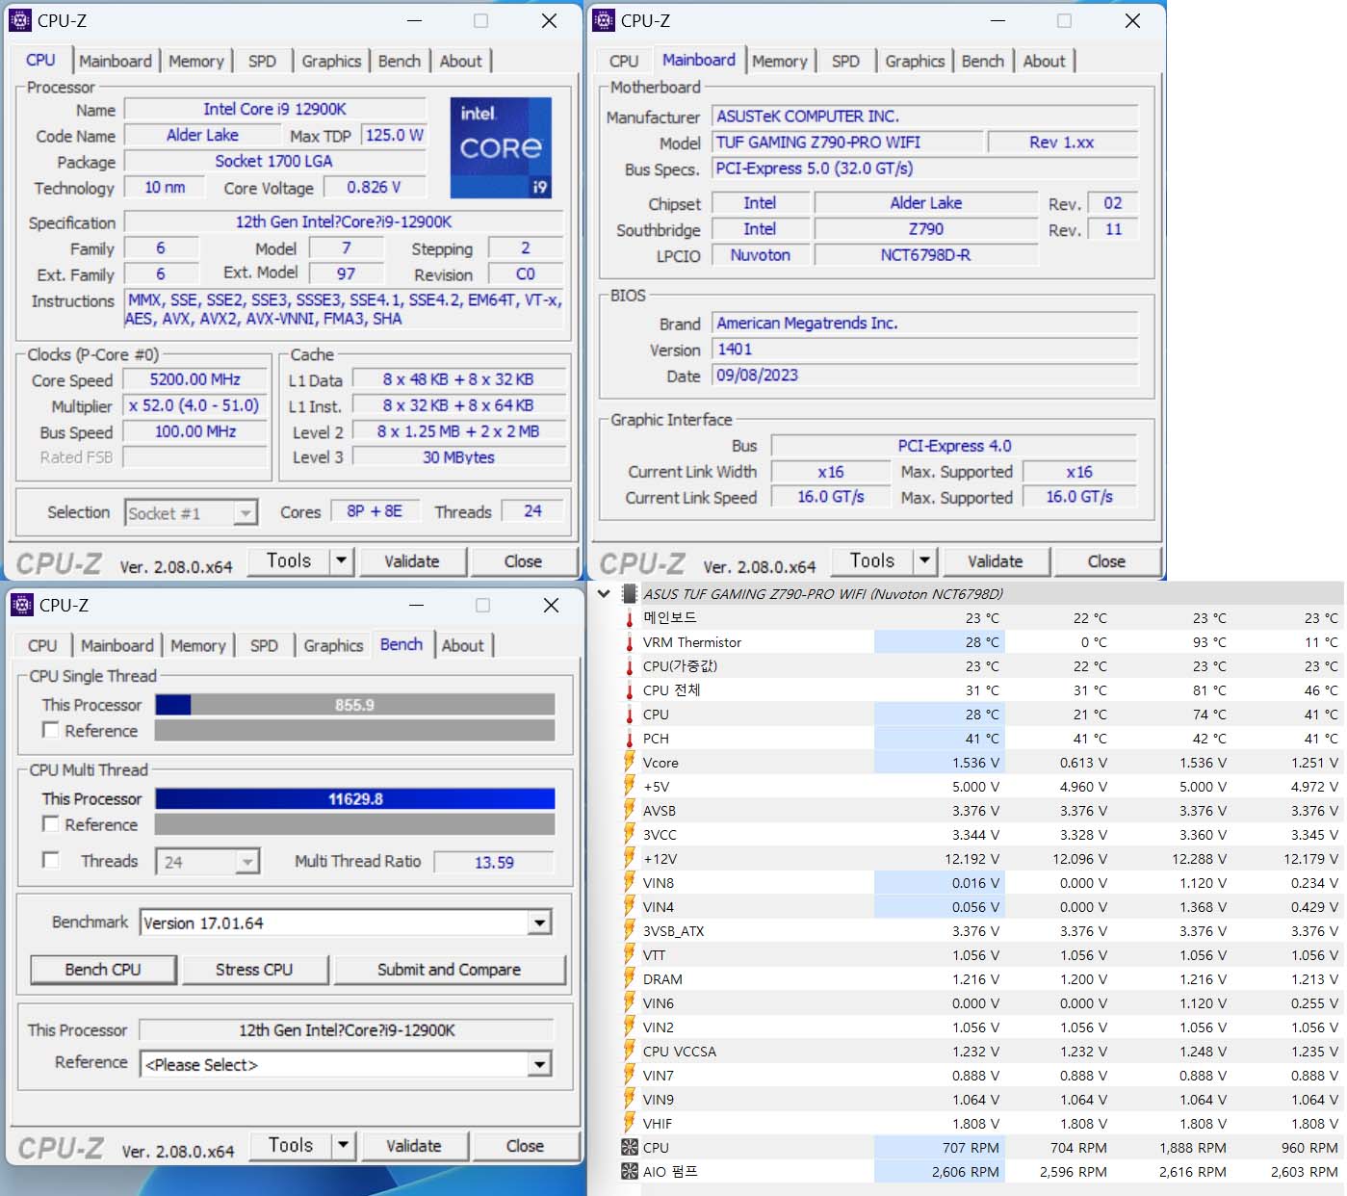Click the thermometer icon on the 메인보드 row
Screen dimensions: 1347x1196
(x=630, y=618)
